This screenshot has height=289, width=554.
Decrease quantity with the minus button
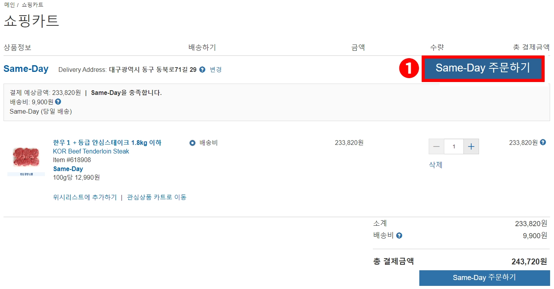(x=436, y=146)
